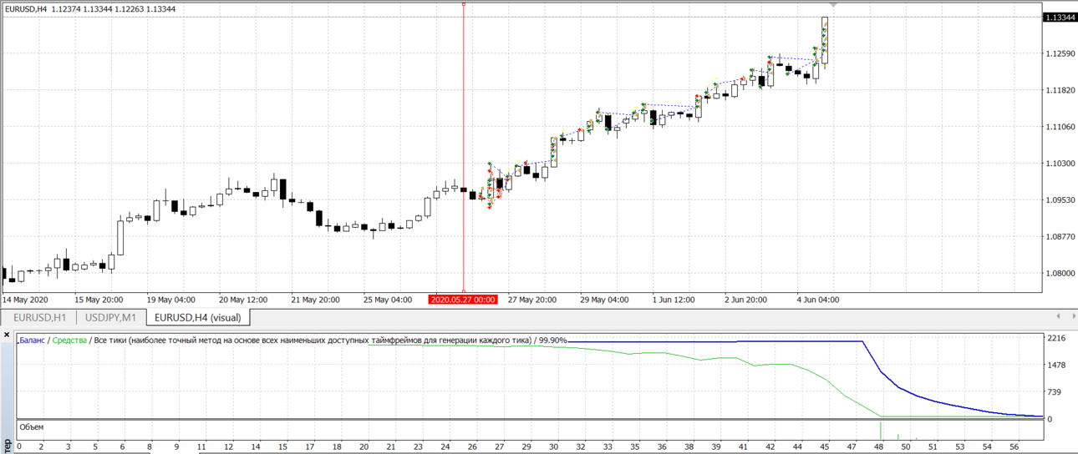Click the 2 Jun 20:00 time label
The width and height of the screenshot is (1078, 454).
(746, 300)
